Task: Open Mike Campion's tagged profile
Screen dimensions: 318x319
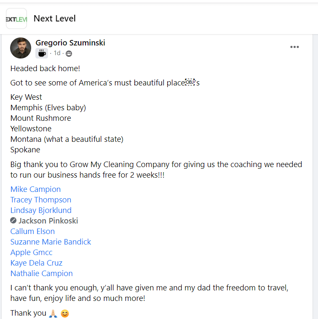Action: [x=35, y=189]
